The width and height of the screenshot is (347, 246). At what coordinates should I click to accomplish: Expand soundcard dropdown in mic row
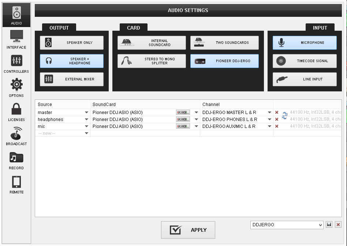click(196, 126)
